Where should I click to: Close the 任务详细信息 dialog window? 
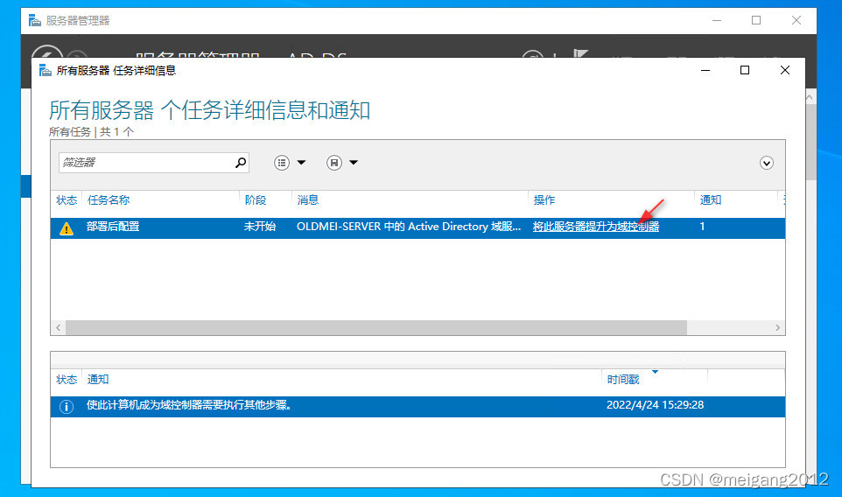pyautogui.click(x=785, y=70)
